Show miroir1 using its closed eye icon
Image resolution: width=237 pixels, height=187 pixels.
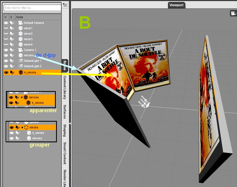[6, 28]
